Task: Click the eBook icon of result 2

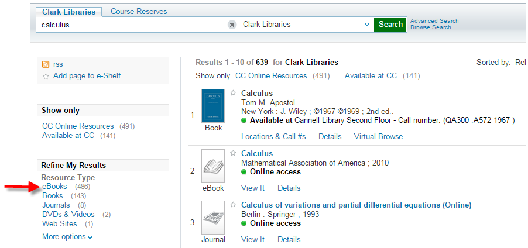Action: 213,166
